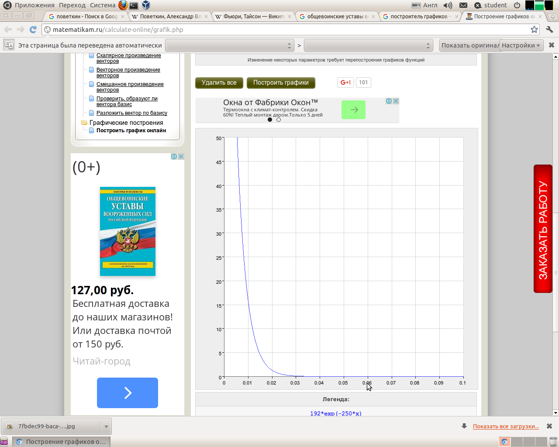Switch to the Фьюри, Тайсон Wikipedia tab
Viewport: 559px width, 447px height.
click(253, 17)
